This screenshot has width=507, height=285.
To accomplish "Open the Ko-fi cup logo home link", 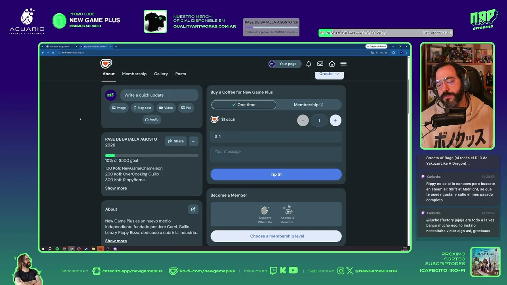I will click(x=106, y=63).
